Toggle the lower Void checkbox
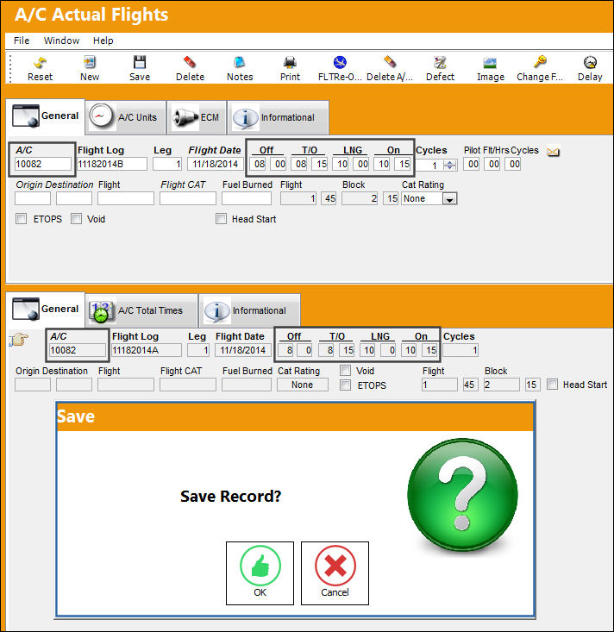This screenshot has height=632, width=614. click(x=346, y=371)
